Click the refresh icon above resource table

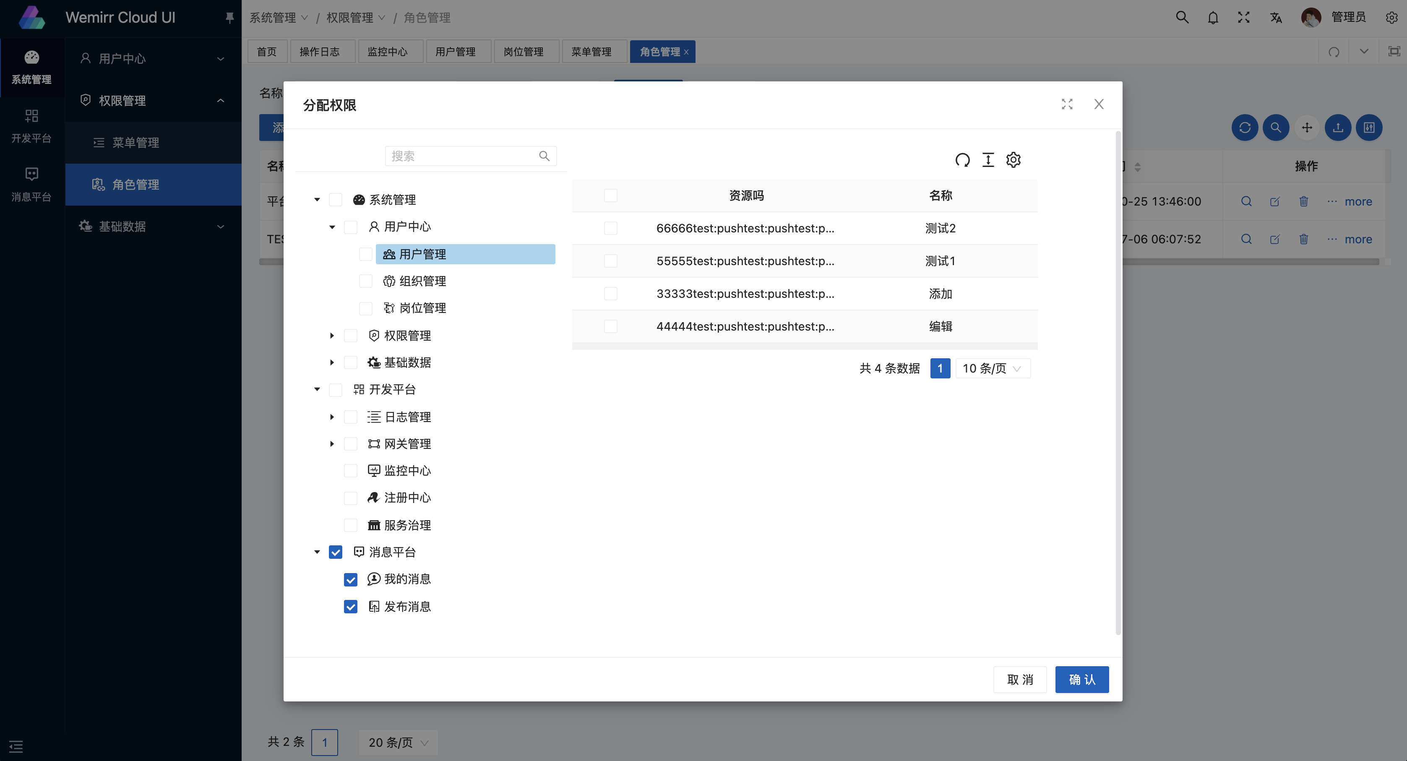click(x=962, y=159)
